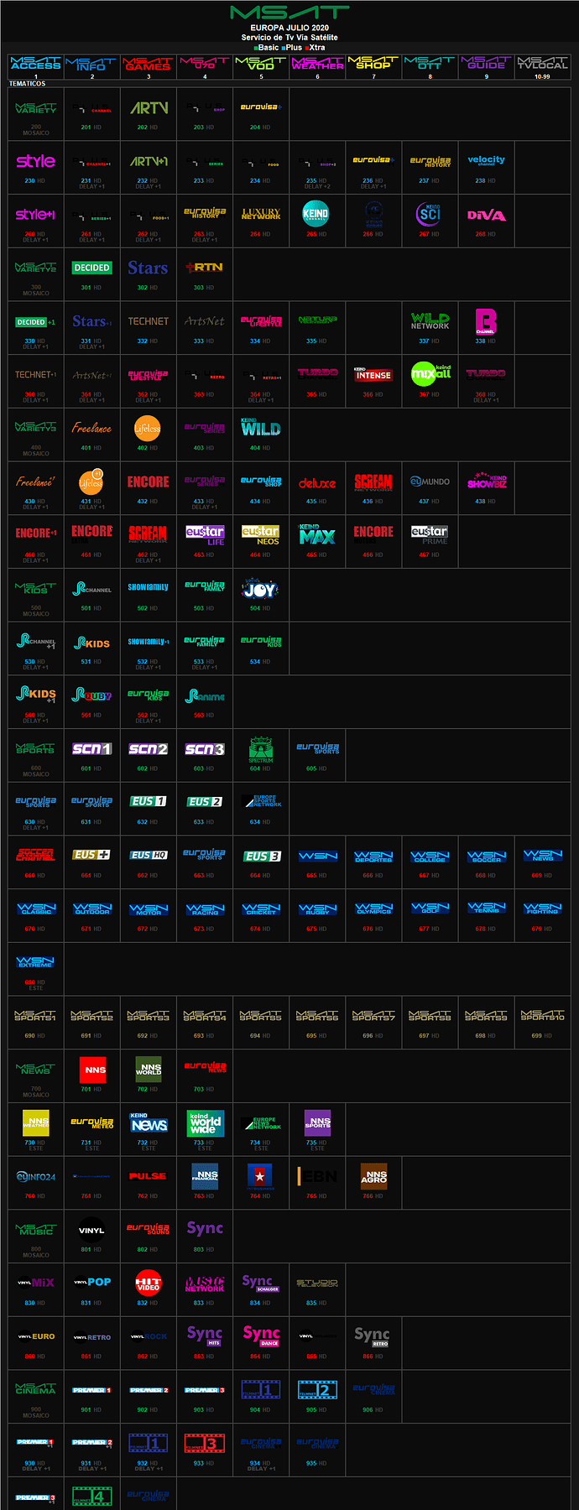Select the Soccer Channel logo on 660
The image size is (579, 1510).
click(x=36, y=855)
